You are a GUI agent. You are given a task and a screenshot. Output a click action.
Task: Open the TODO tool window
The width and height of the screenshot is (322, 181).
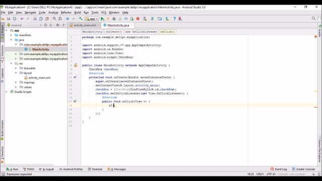click(29, 169)
